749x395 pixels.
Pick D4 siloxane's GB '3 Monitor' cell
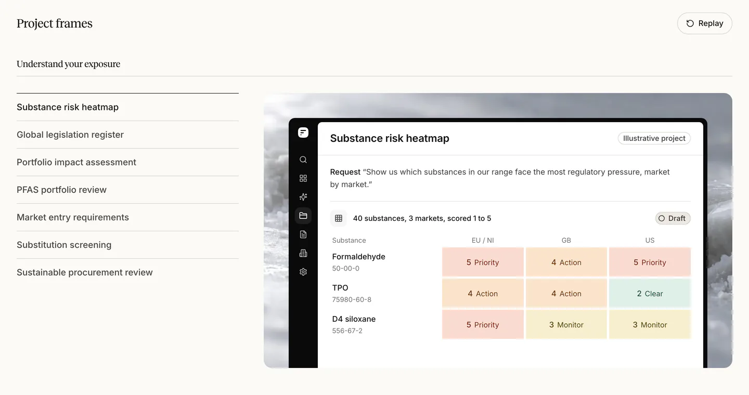(x=566, y=324)
